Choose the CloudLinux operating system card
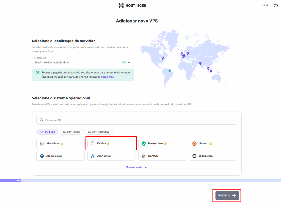Image resolution: width=281 pixels, height=205 pixels. tap(213, 156)
